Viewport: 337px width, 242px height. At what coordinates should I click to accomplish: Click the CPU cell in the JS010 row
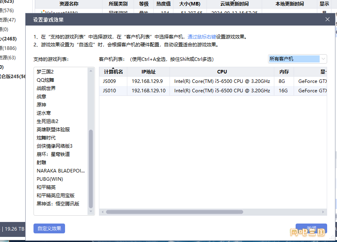click(x=222, y=91)
